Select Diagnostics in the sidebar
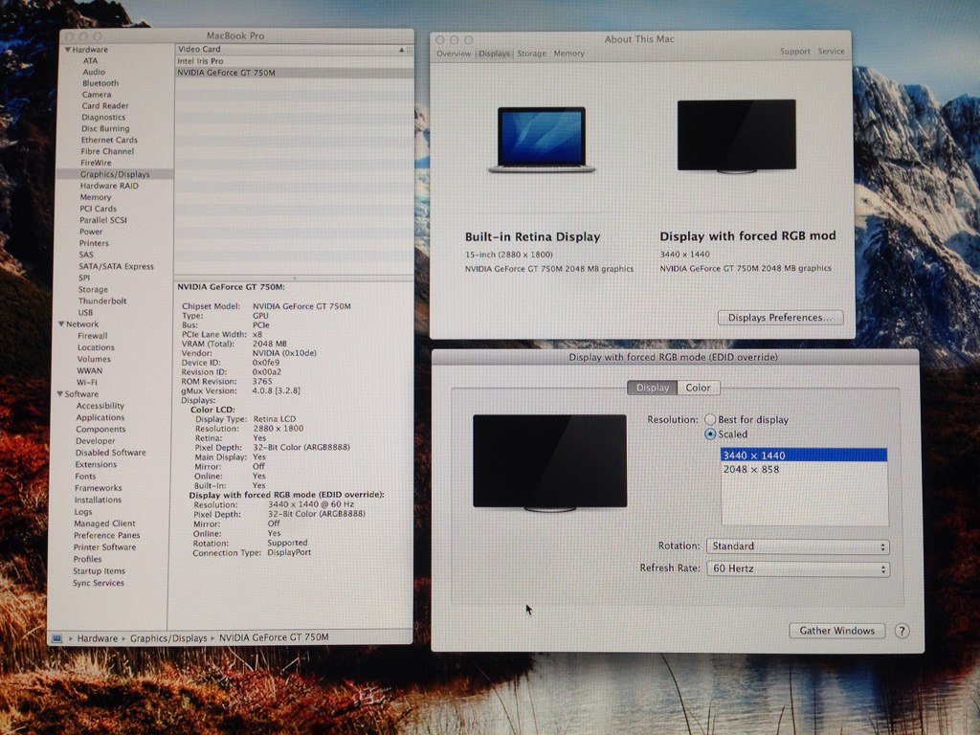This screenshot has height=735, width=980. (103, 118)
